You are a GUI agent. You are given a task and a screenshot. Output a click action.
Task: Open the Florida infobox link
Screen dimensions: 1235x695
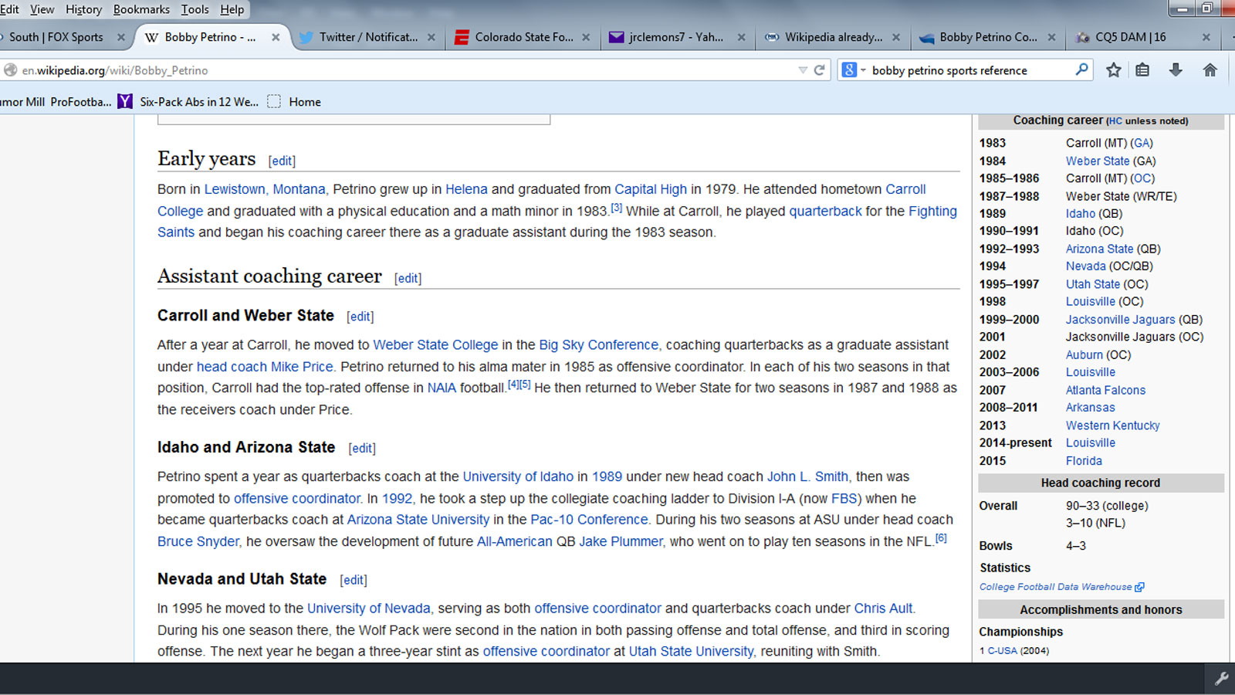1084,461
